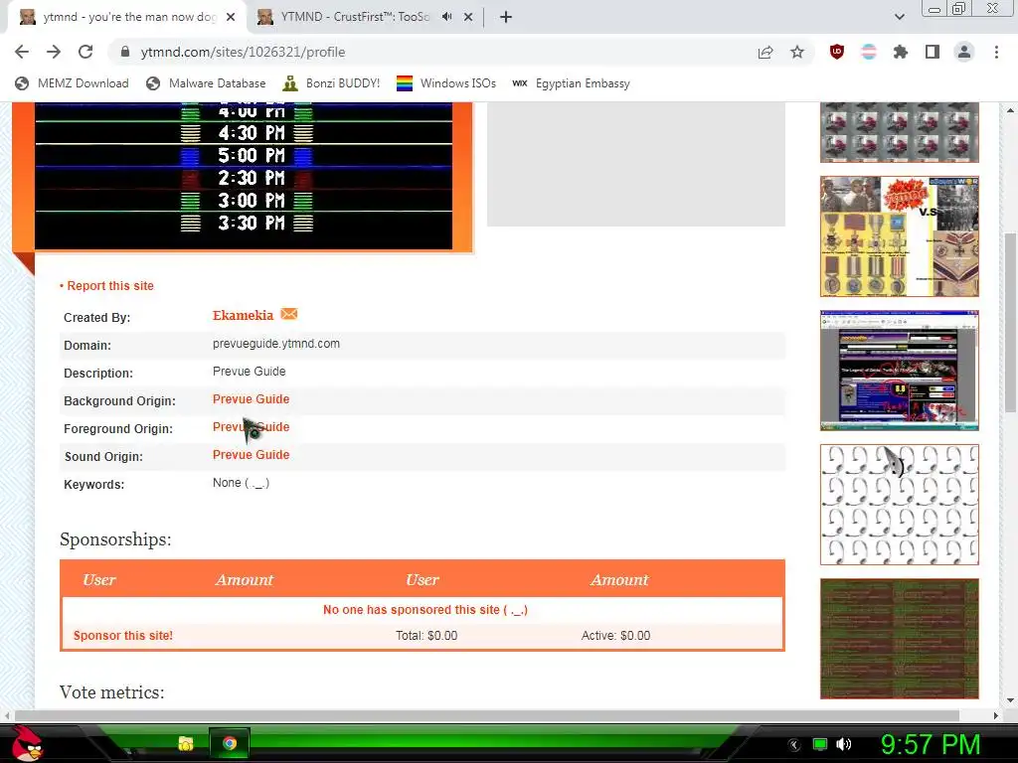This screenshot has height=763, width=1018.
Task: Go back with the browser back arrow
Action: point(22,52)
